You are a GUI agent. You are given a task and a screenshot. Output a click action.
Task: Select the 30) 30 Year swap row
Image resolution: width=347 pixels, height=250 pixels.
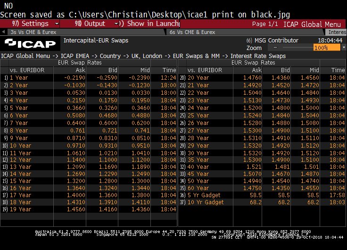[x=262, y=153]
